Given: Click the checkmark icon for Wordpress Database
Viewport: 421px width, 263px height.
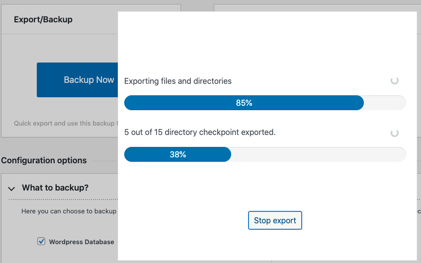Looking at the screenshot, I should [x=41, y=241].
